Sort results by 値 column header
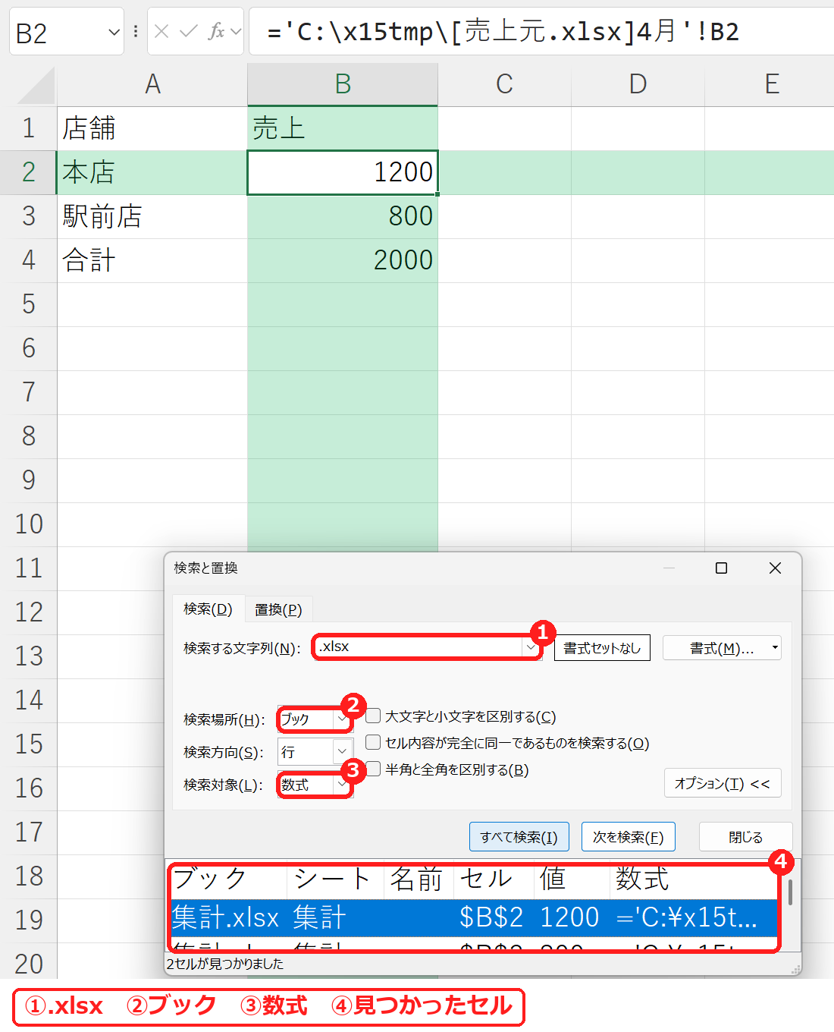This screenshot has height=1032, width=834. (x=572, y=879)
